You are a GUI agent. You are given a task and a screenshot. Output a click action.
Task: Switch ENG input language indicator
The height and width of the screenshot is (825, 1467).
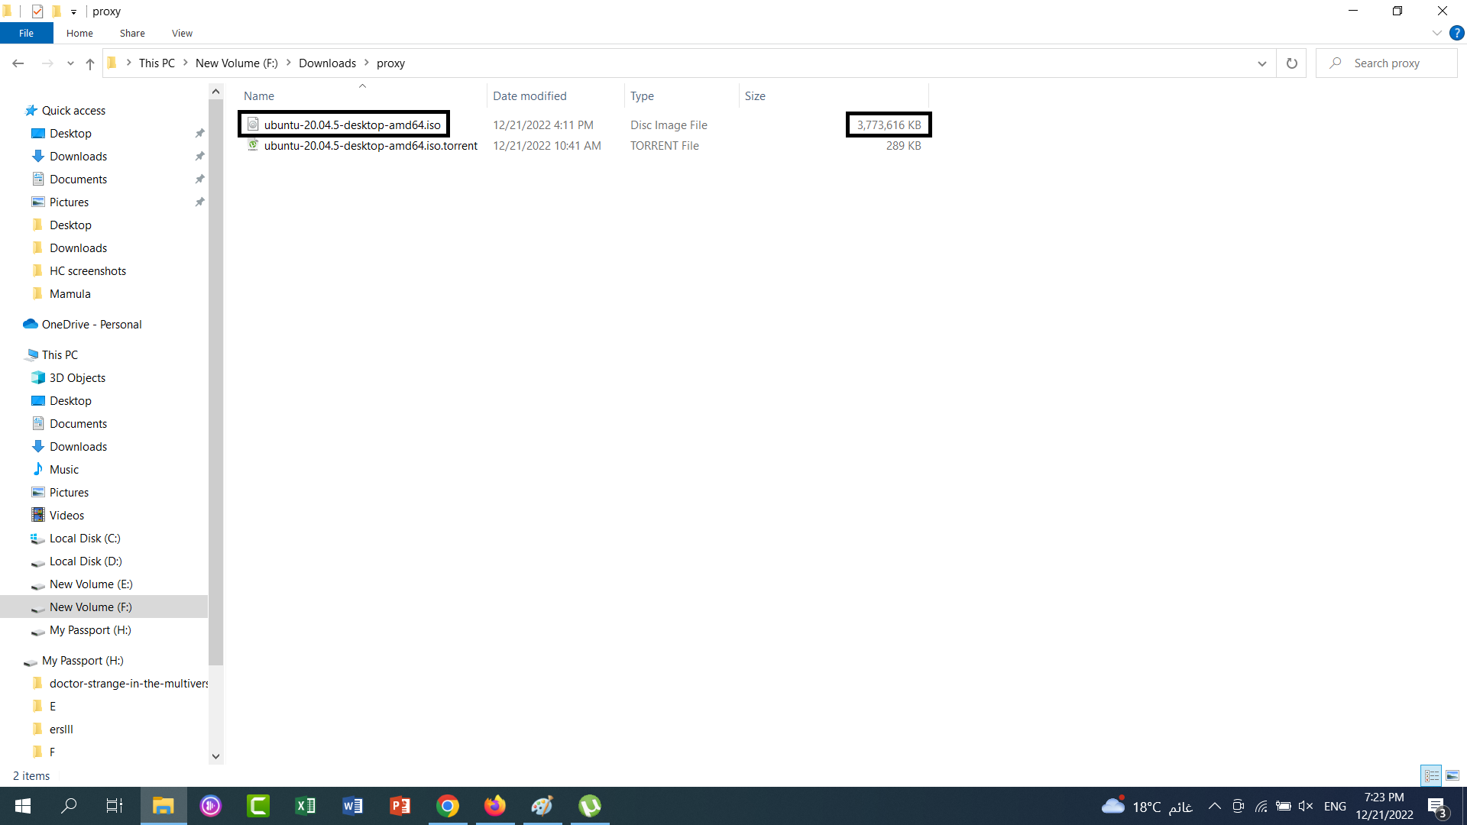[x=1335, y=806]
